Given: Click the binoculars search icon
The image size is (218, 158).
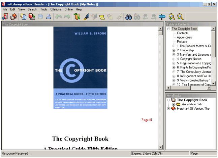Looking at the screenshot, I should click(129, 17).
